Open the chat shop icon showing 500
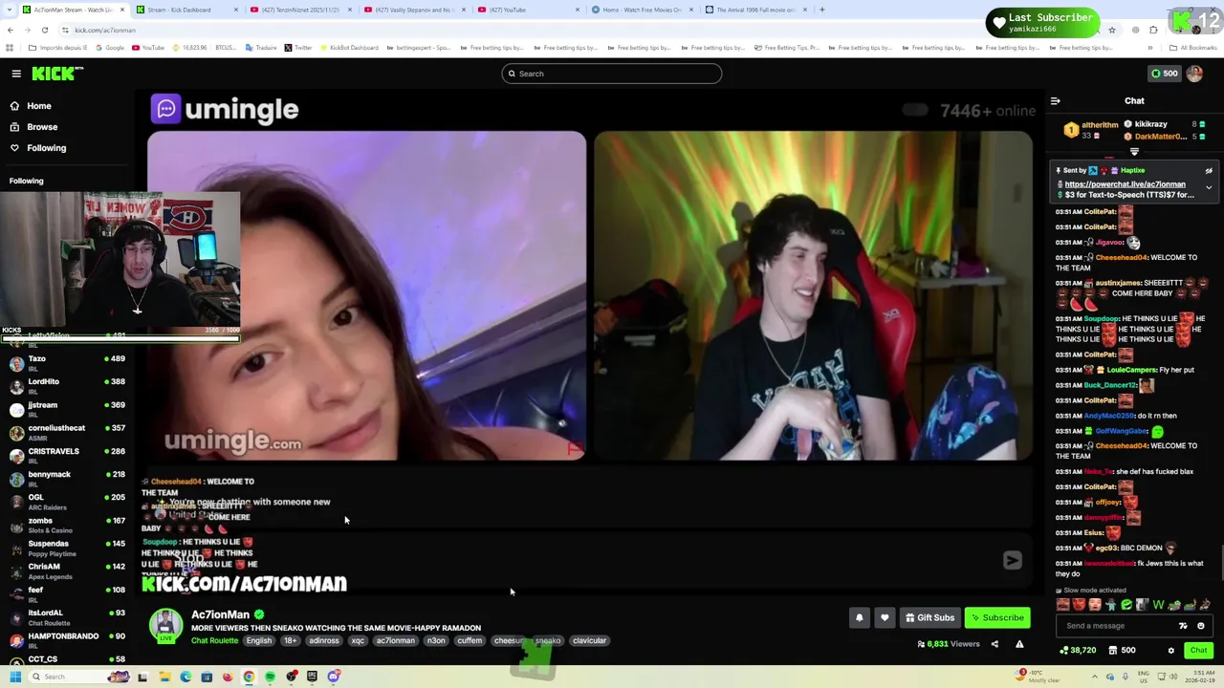 pos(1121,651)
